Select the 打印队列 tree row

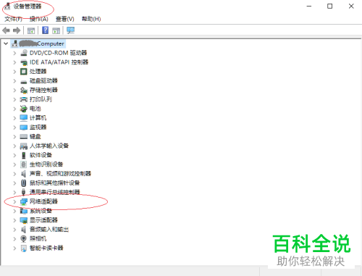(x=36, y=99)
